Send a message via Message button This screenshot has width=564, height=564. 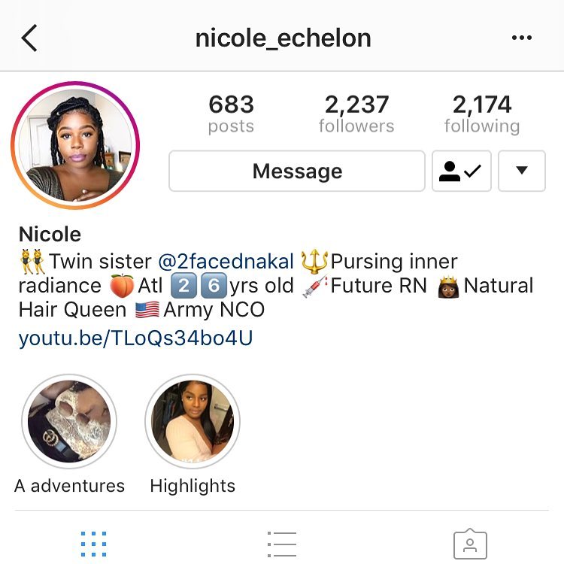click(297, 171)
